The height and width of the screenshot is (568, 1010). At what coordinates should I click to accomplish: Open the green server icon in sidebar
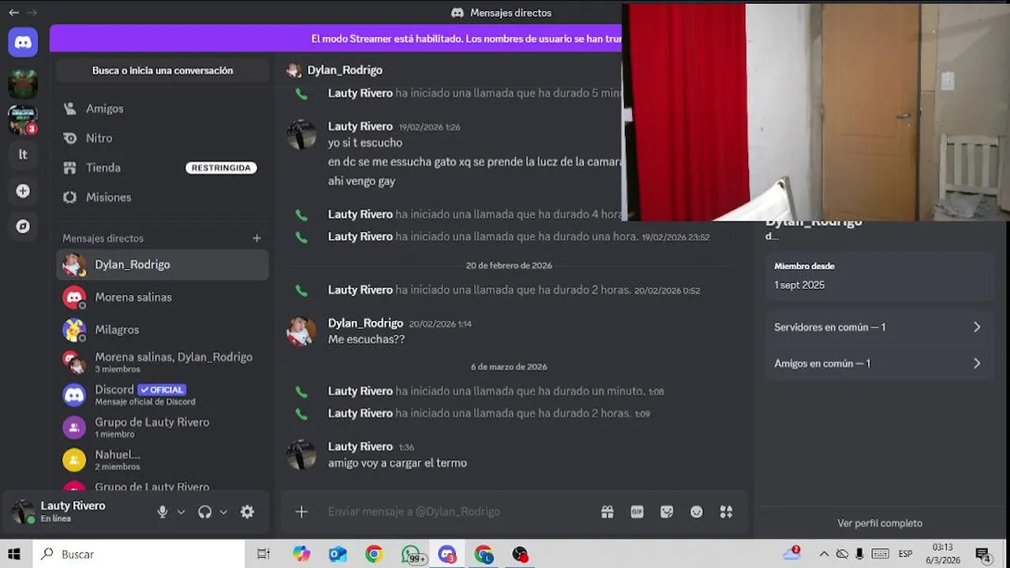23,84
